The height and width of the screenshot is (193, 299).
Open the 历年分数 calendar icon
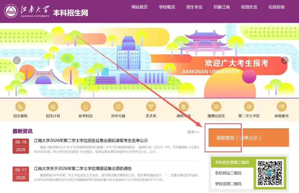pyautogui.click(x=118, y=107)
